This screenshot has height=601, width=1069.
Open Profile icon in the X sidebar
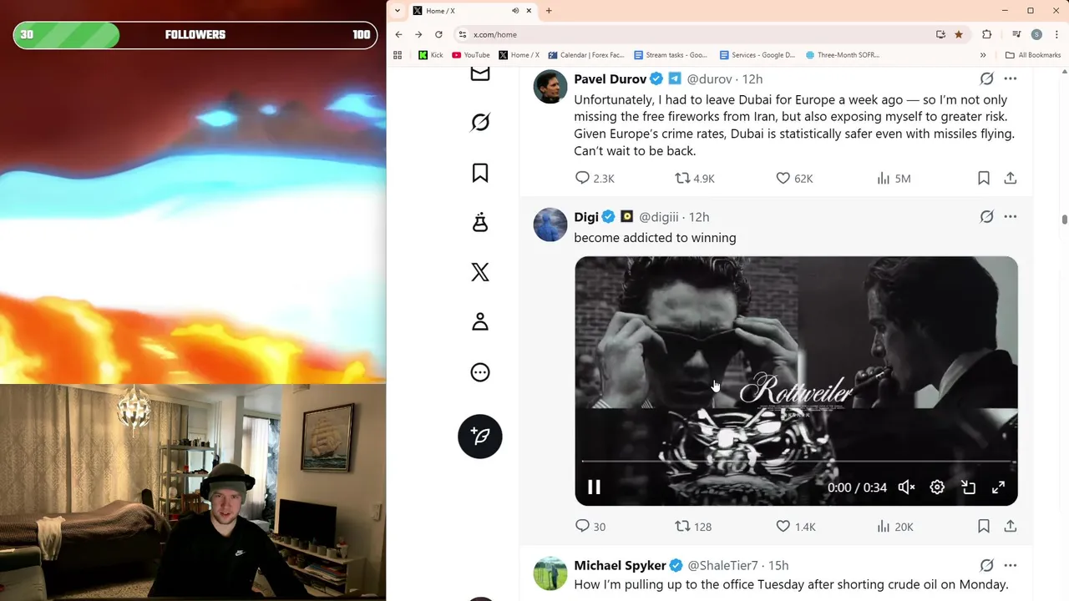pos(480,322)
